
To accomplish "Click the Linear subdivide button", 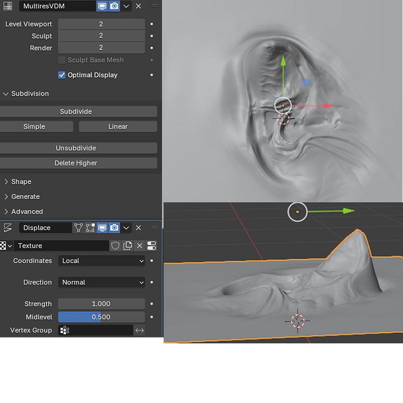I will (x=118, y=126).
